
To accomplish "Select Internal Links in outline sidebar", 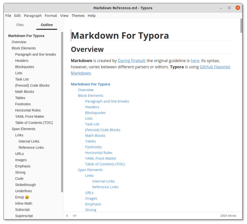I will pos(29,141).
